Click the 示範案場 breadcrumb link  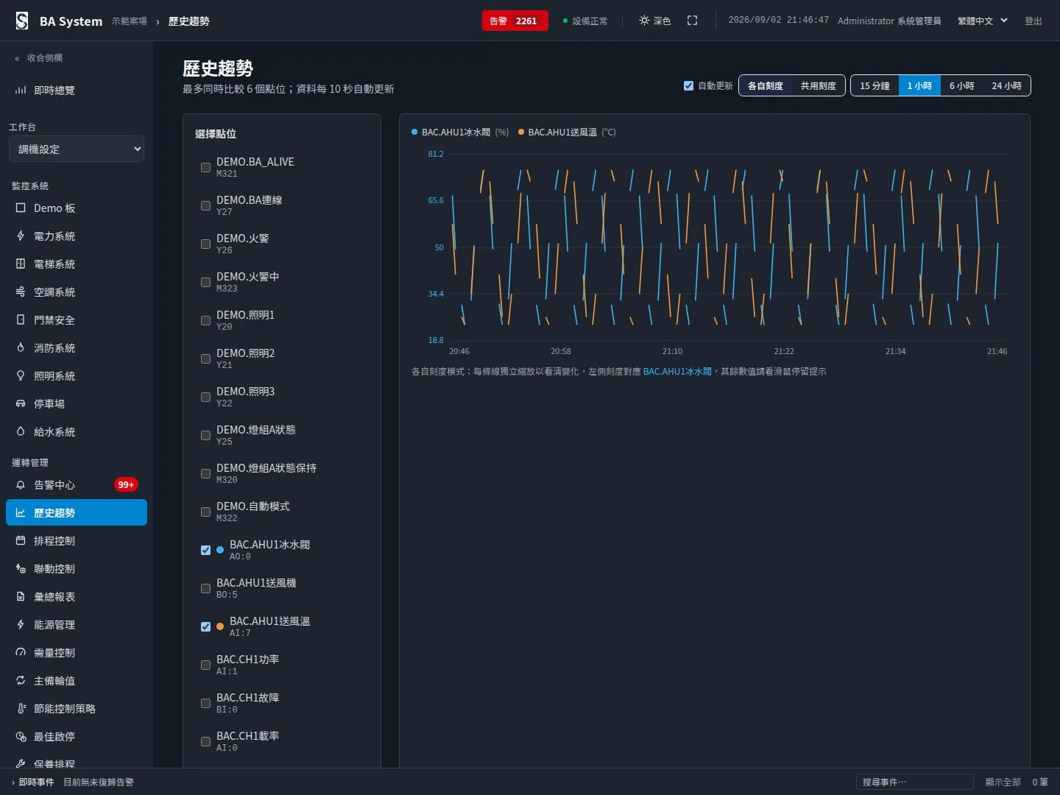pos(130,21)
